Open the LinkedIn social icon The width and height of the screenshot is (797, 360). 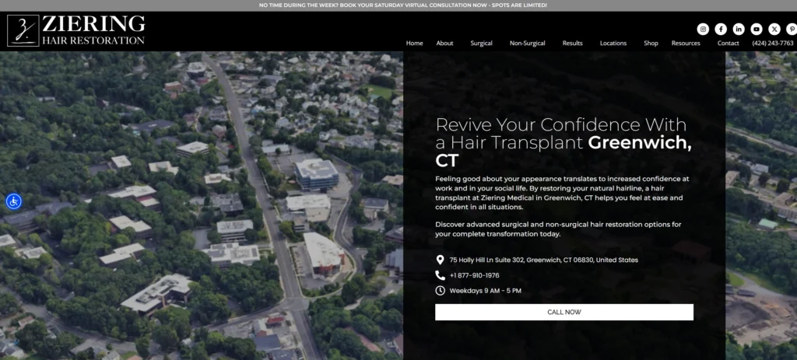(x=739, y=29)
